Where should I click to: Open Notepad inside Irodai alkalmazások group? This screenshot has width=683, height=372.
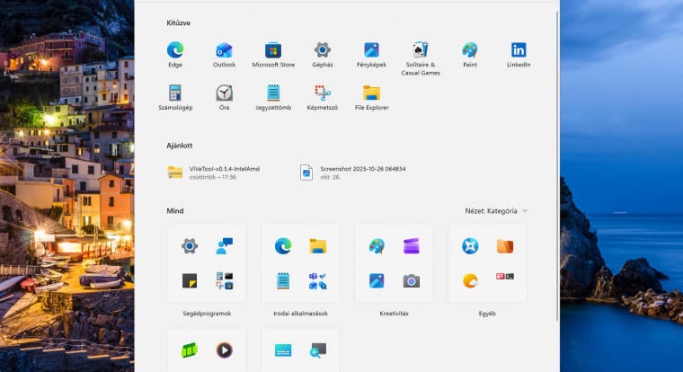pyautogui.click(x=283, y=281)
